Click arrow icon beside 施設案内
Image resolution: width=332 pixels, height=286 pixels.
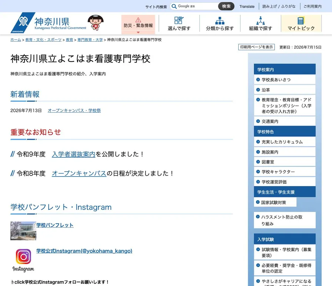tap(258, 152)
